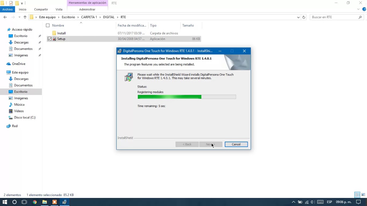Click 'Escritorio' in address breadcrumb
This screenshot has width=367, height=206.
click(x=68, y=17)
